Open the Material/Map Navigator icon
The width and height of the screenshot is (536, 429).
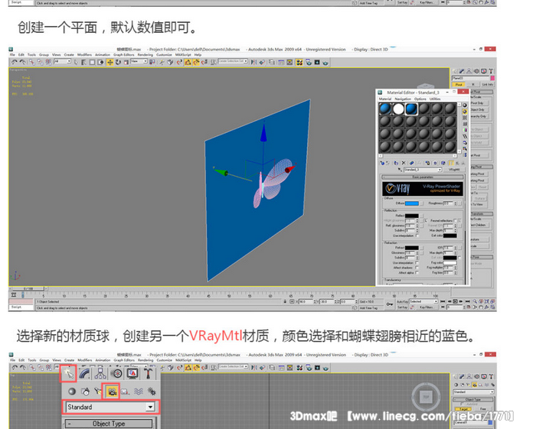pyautogui.click(x=465, y=154)
